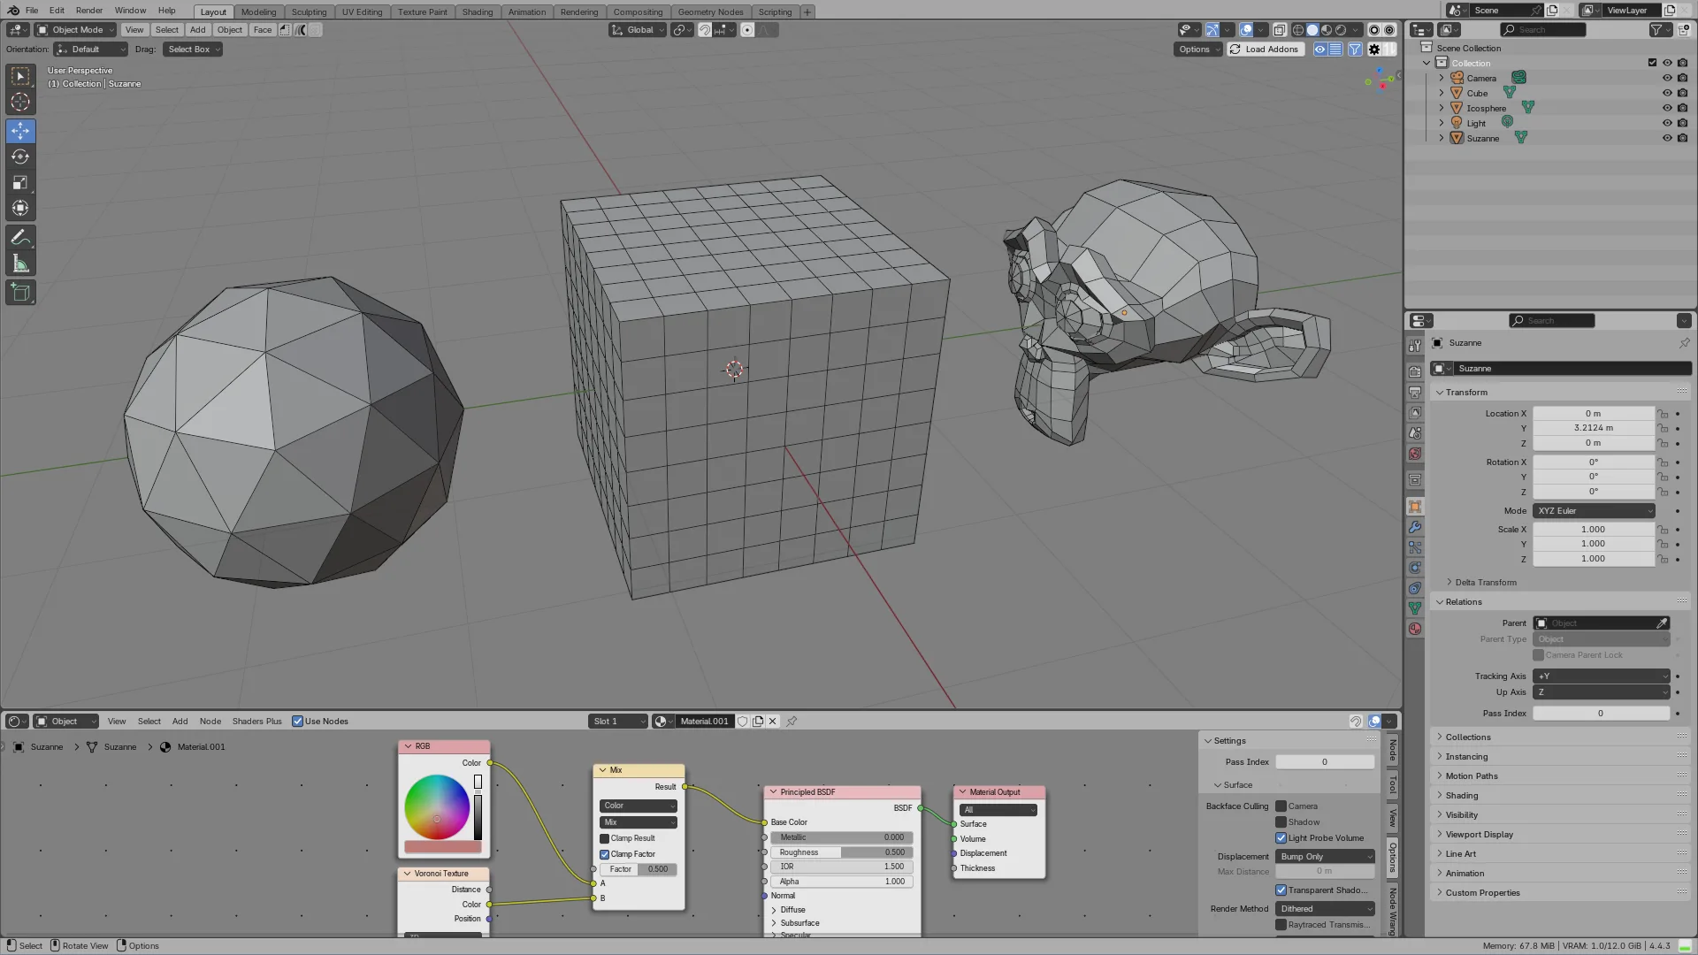Open the Object Data properties tab
Image resolution: width=1698 pixels, height=955 pixels.
[x=1415, y=608]
